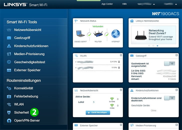This screenshot has width=182, height=130.
Task: Click the Geschwindigkeitstest gauge icon
Action: click(x=9, y=62)
